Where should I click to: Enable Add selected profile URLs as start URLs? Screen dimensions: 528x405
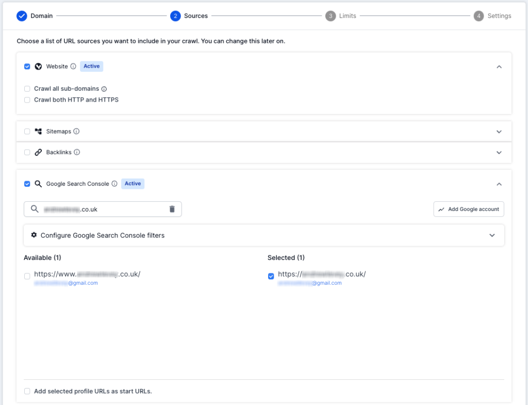click(x=27, y=391)
